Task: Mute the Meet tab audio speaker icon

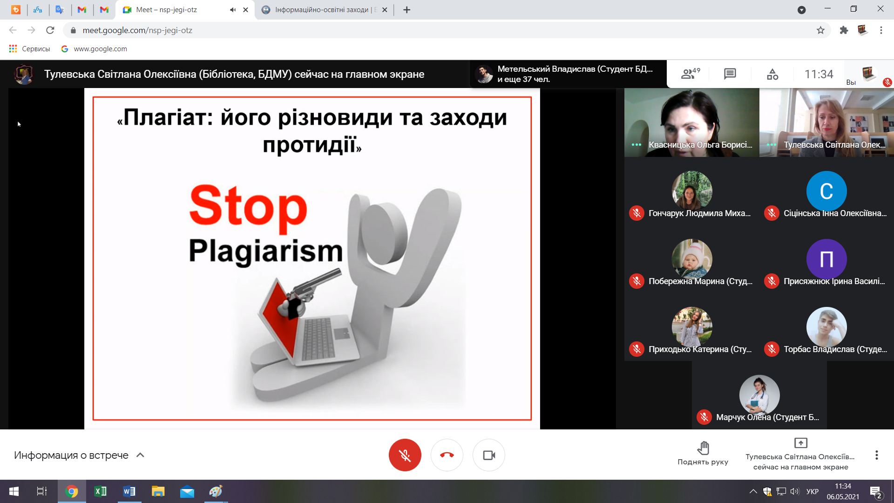Action: pyautogui.click(x=233, y=10)
